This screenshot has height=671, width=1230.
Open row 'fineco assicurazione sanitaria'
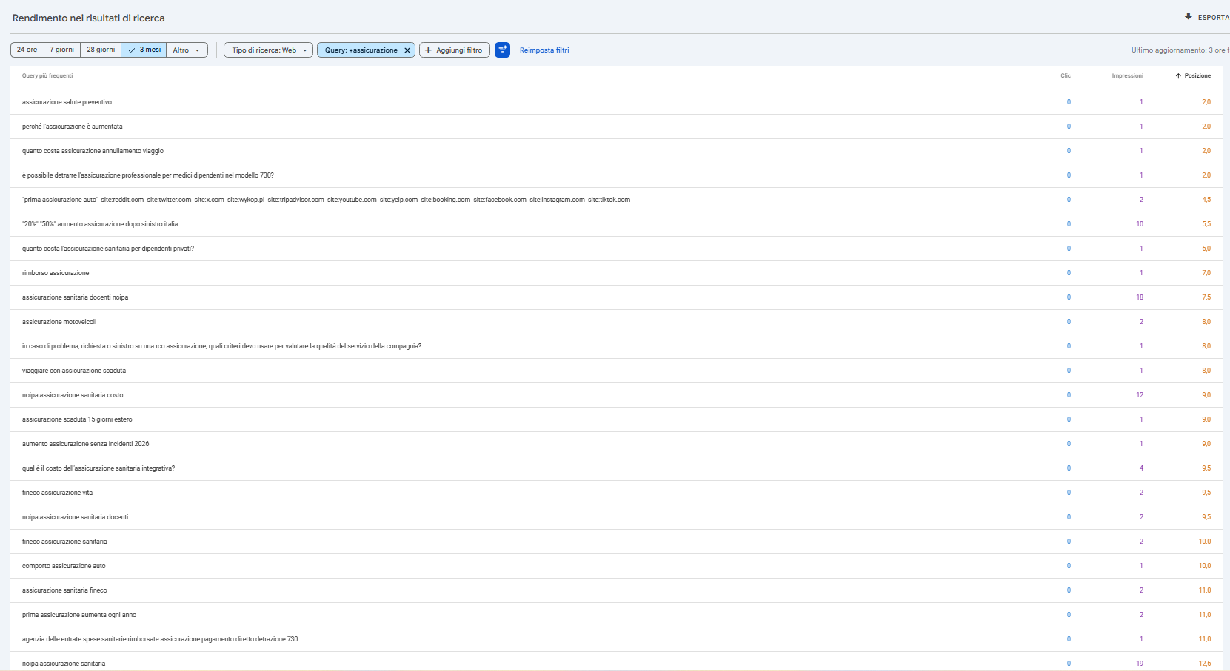tap(616, 542)
